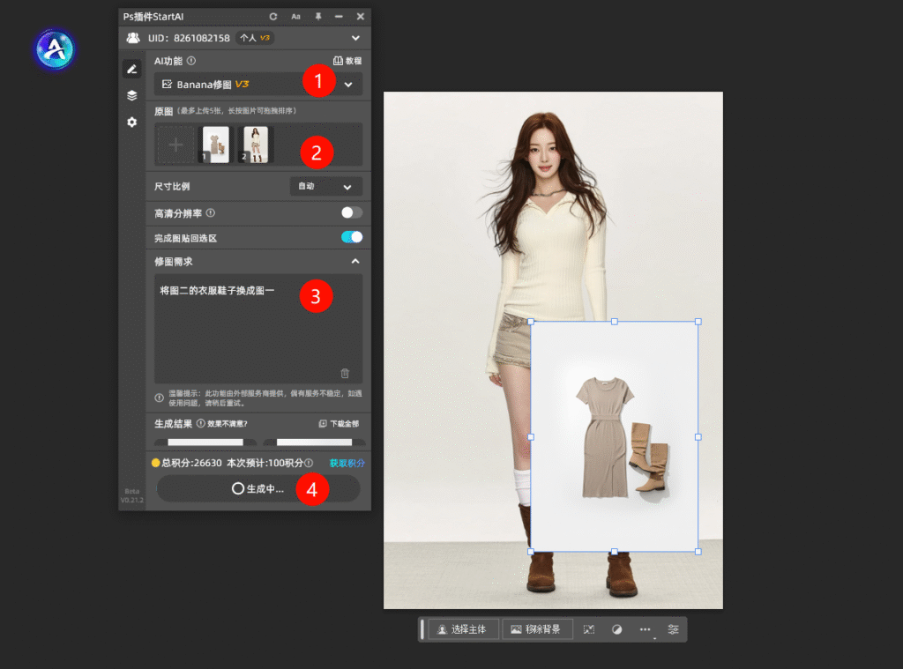903x669 pixels.
Task: Select the pencil edit sidebar icon
Action: pyautogui.click(x=131, y=69)
